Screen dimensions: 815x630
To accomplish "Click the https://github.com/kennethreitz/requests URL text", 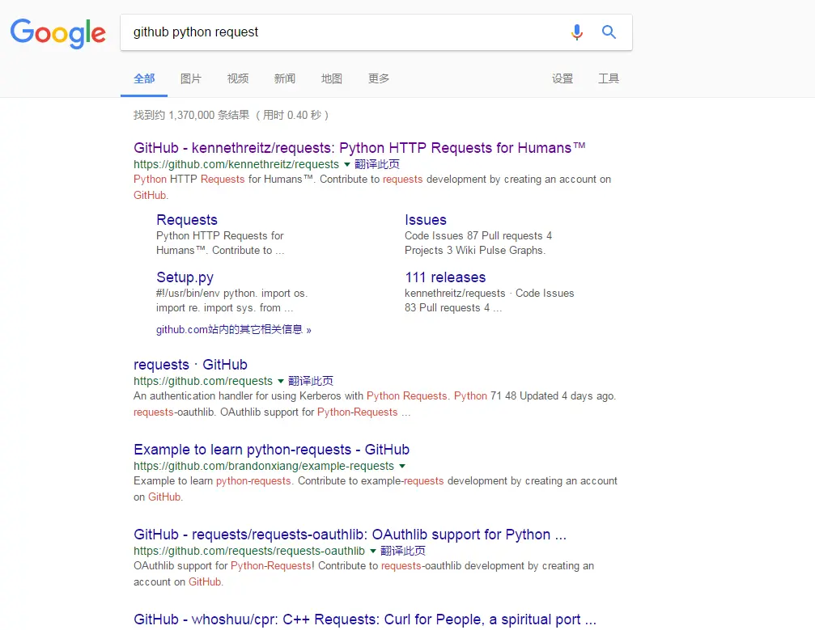I will 236,165.
